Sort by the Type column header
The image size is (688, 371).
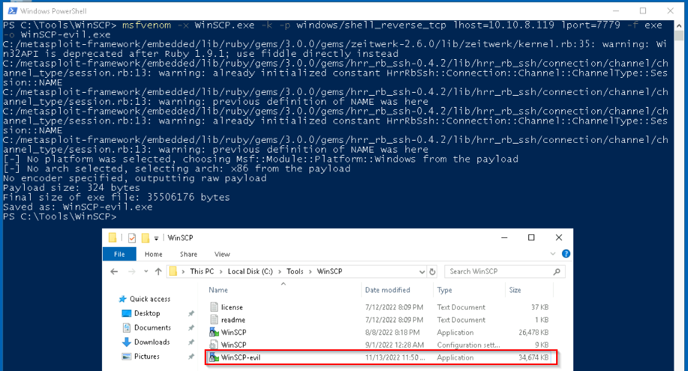[x=444, y=290]
